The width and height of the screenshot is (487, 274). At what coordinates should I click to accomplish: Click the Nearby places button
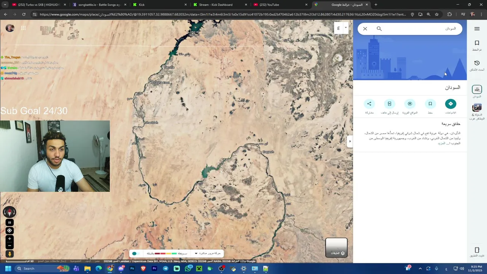pos(410,104)
